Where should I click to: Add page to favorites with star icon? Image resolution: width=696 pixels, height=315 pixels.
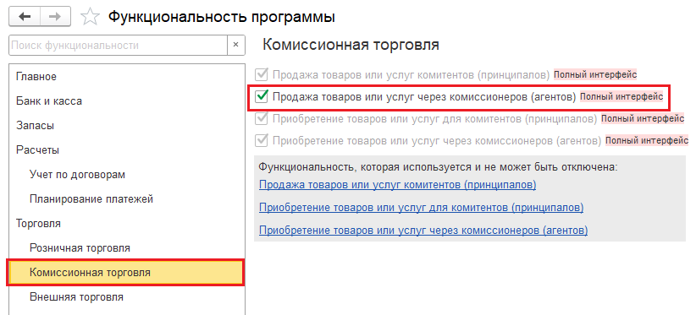(90, 17)
